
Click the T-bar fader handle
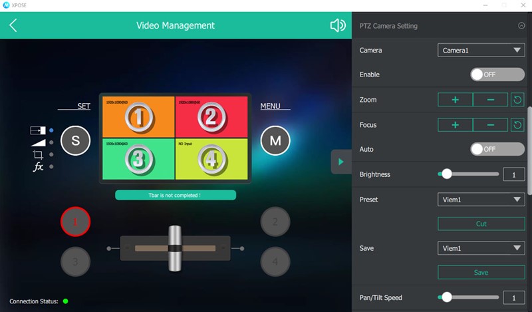pos(175,249)
